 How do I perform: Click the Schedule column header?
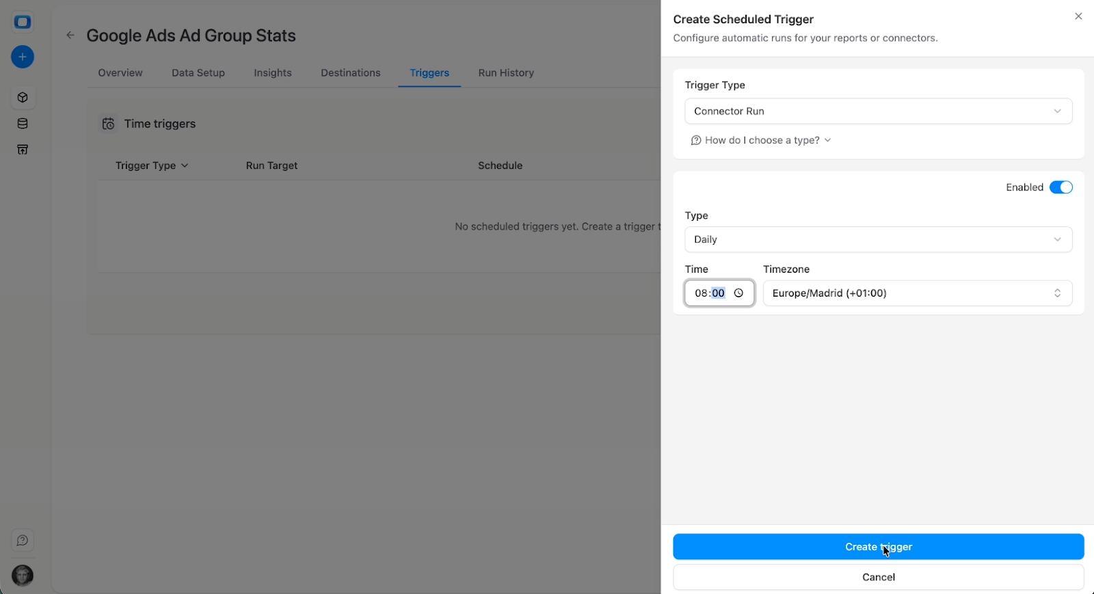coord(501,165)
